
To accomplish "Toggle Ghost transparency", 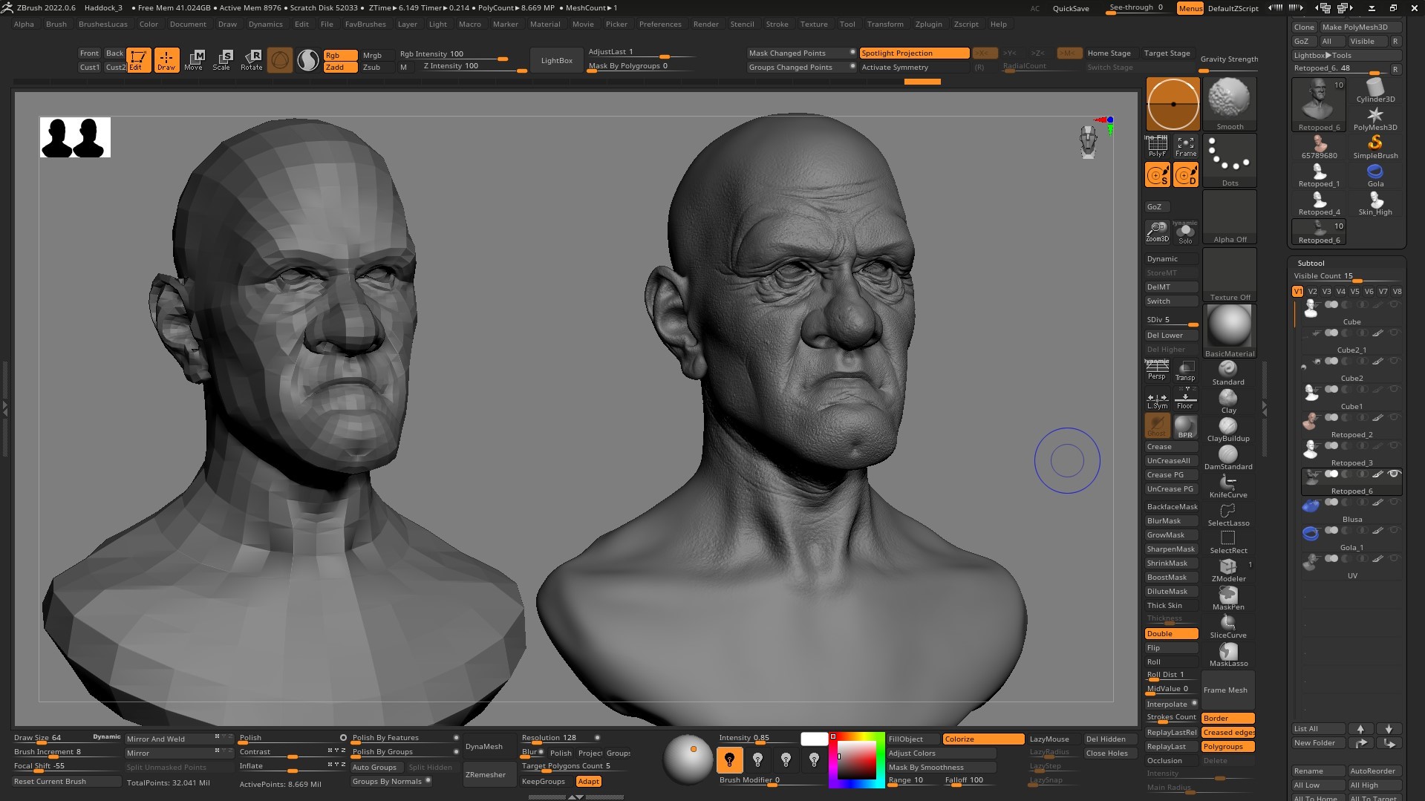I will pyautogui.click(x=1157, y=427).
